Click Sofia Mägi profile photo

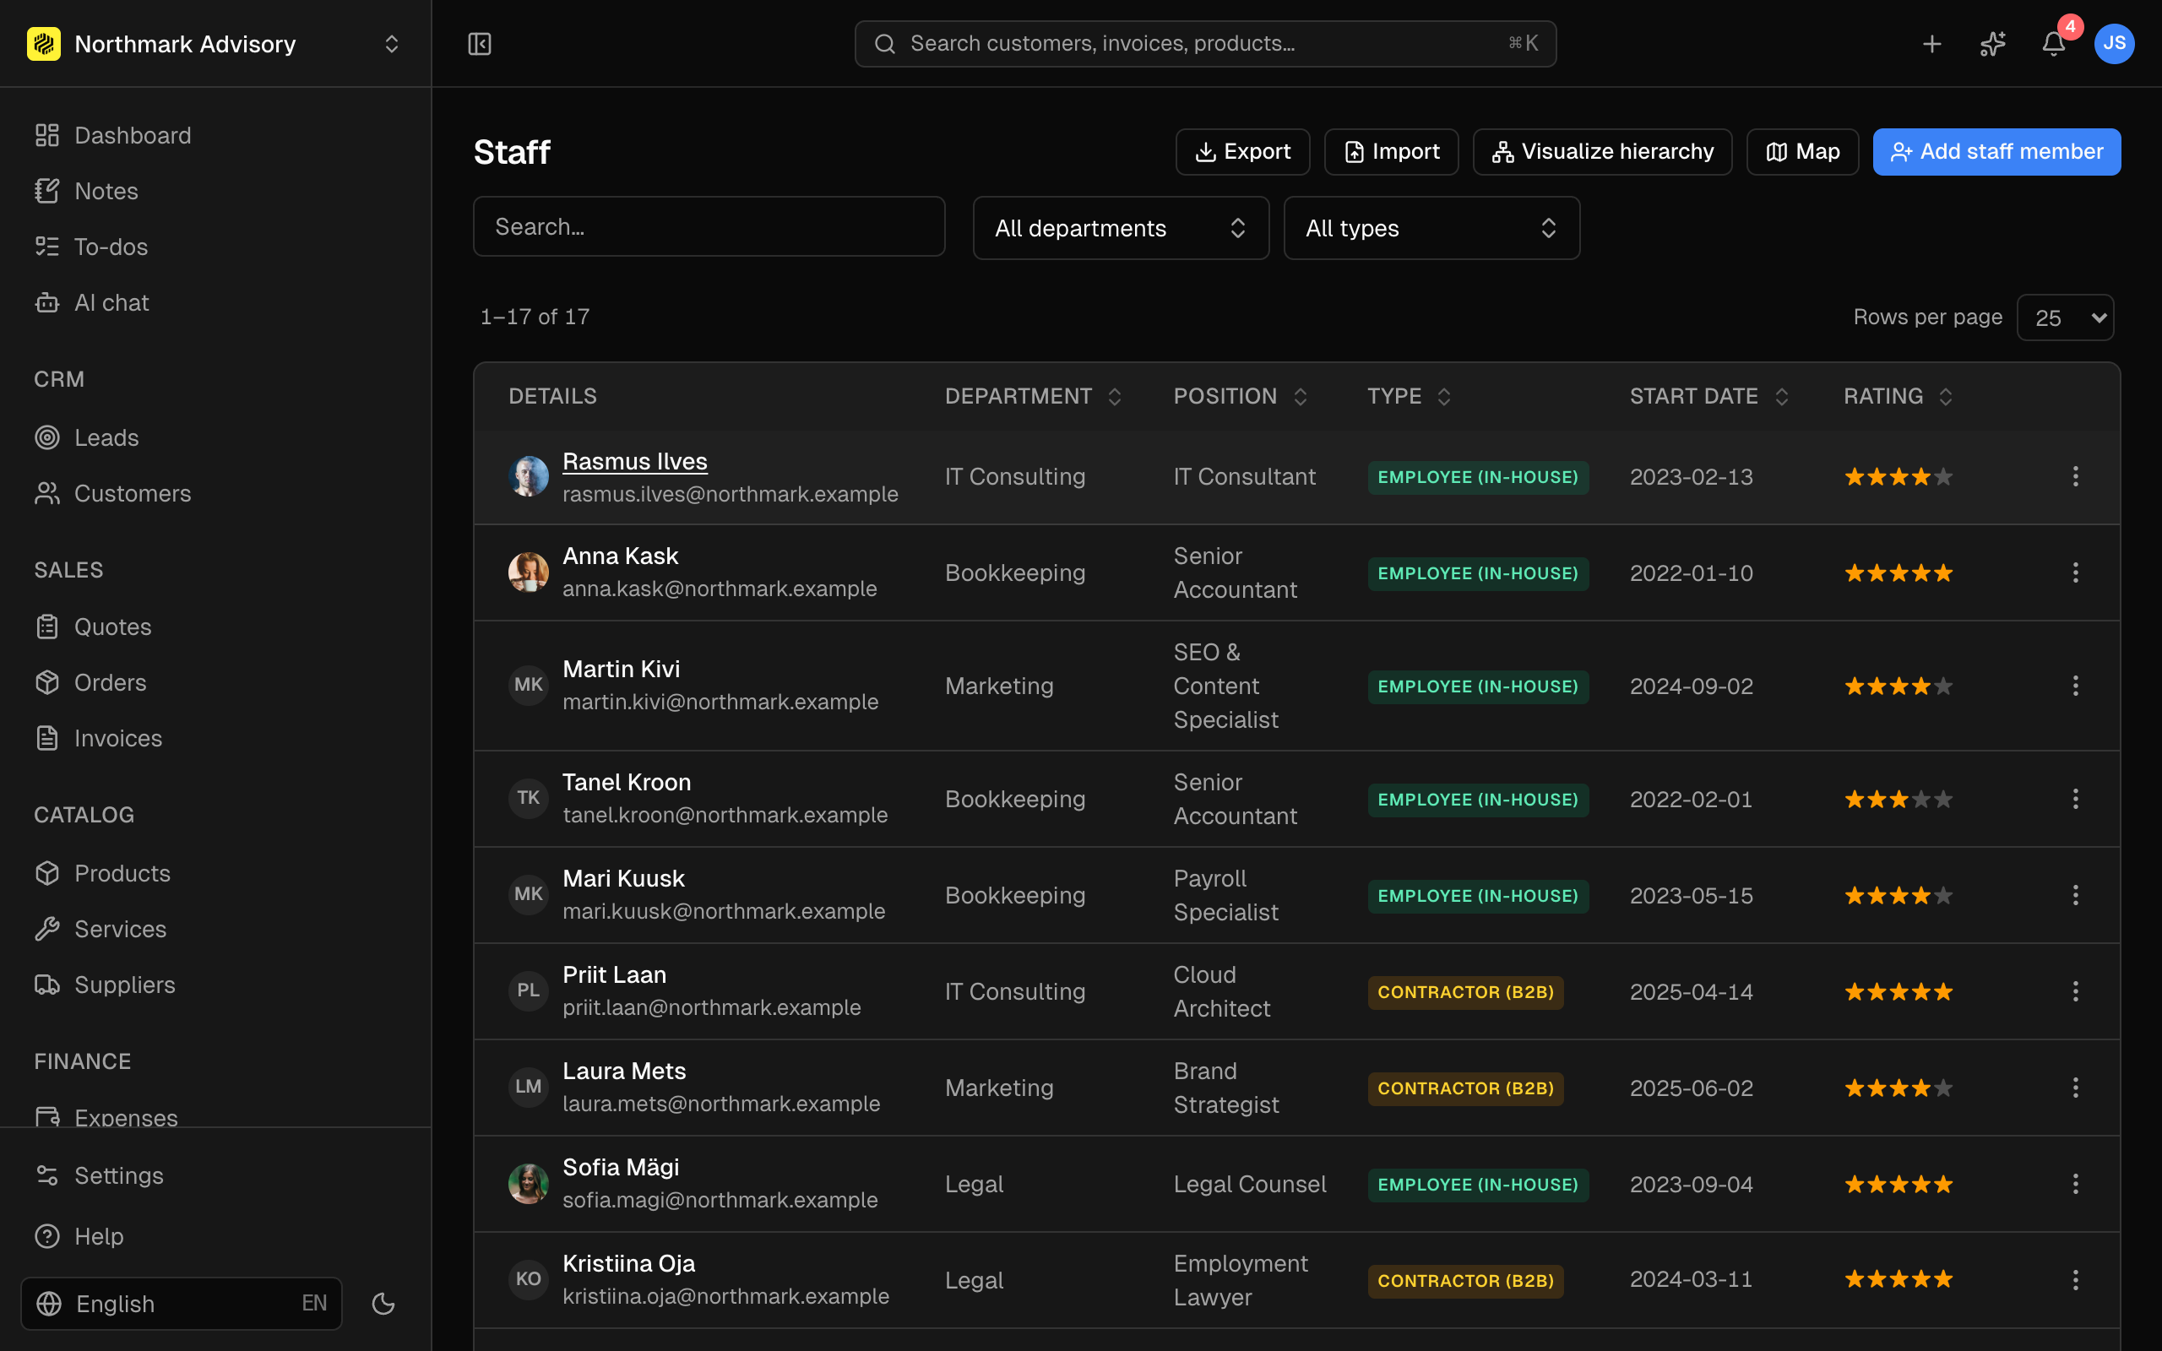[x=528, y=1184]
